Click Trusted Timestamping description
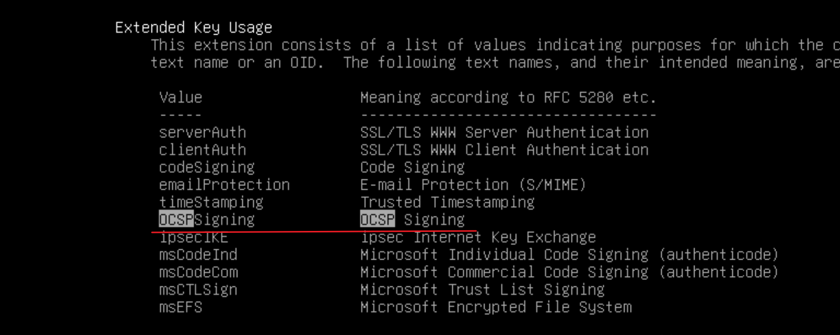Image resolution: width=840 pixels, height=335 pixels. coord(447,202)
